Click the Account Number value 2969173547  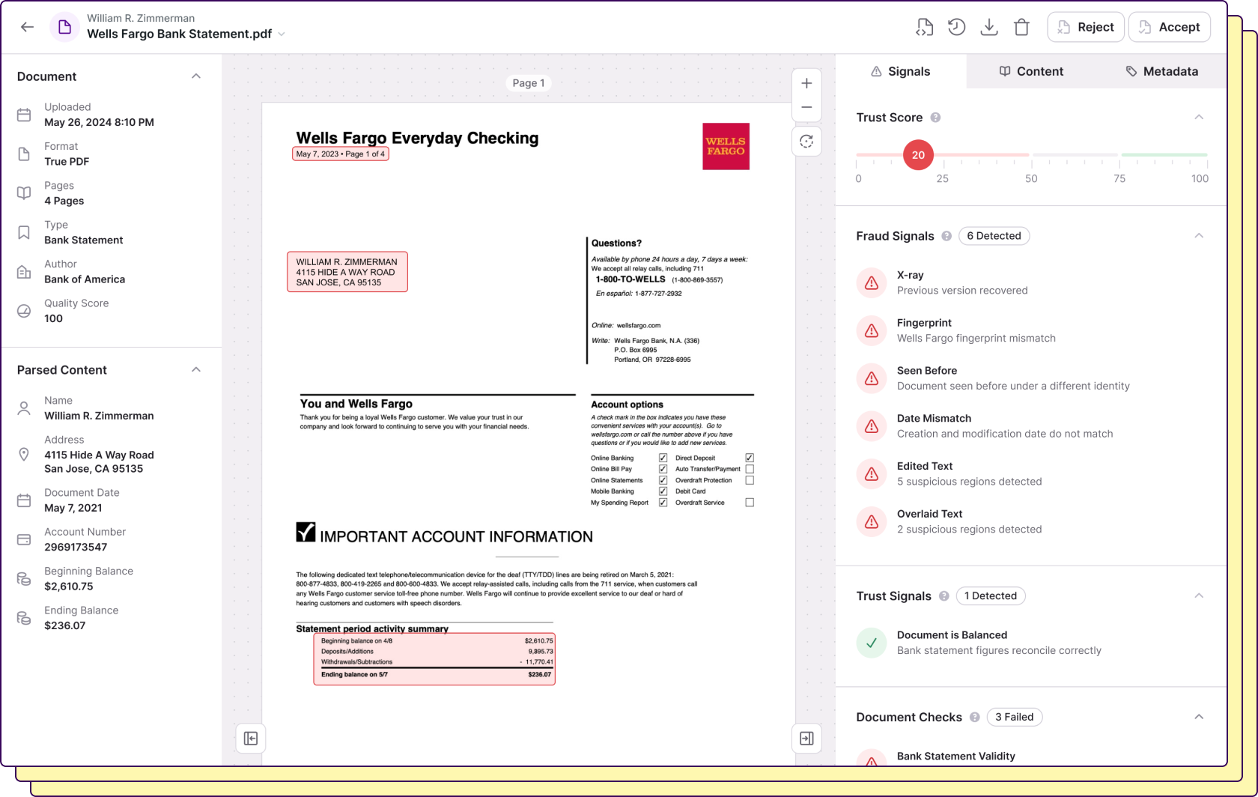(x=76, y=547)
